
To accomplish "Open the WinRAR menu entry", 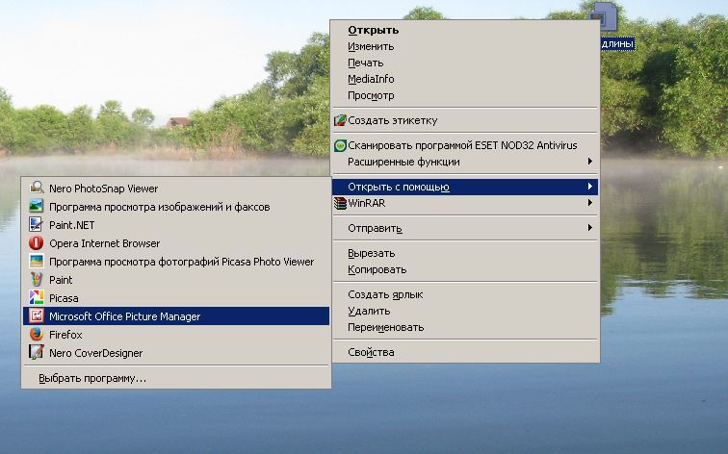I will [465, 203].
